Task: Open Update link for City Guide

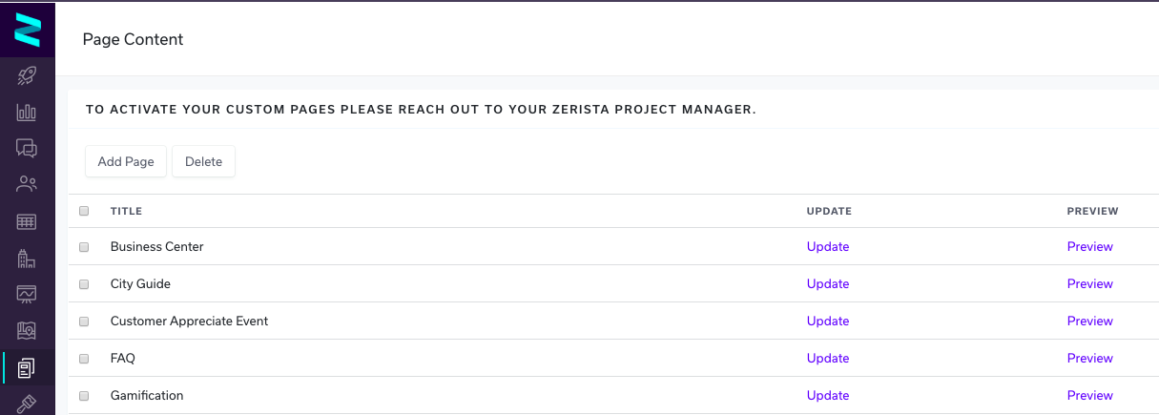Action: (x=828, y=283)
